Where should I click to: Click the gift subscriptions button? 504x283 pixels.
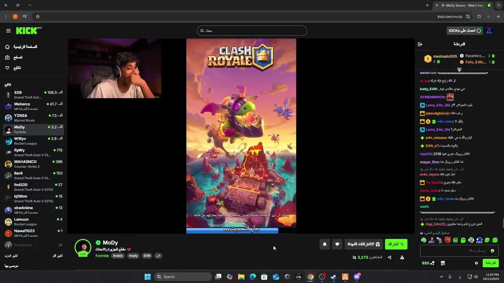(363, 244)
